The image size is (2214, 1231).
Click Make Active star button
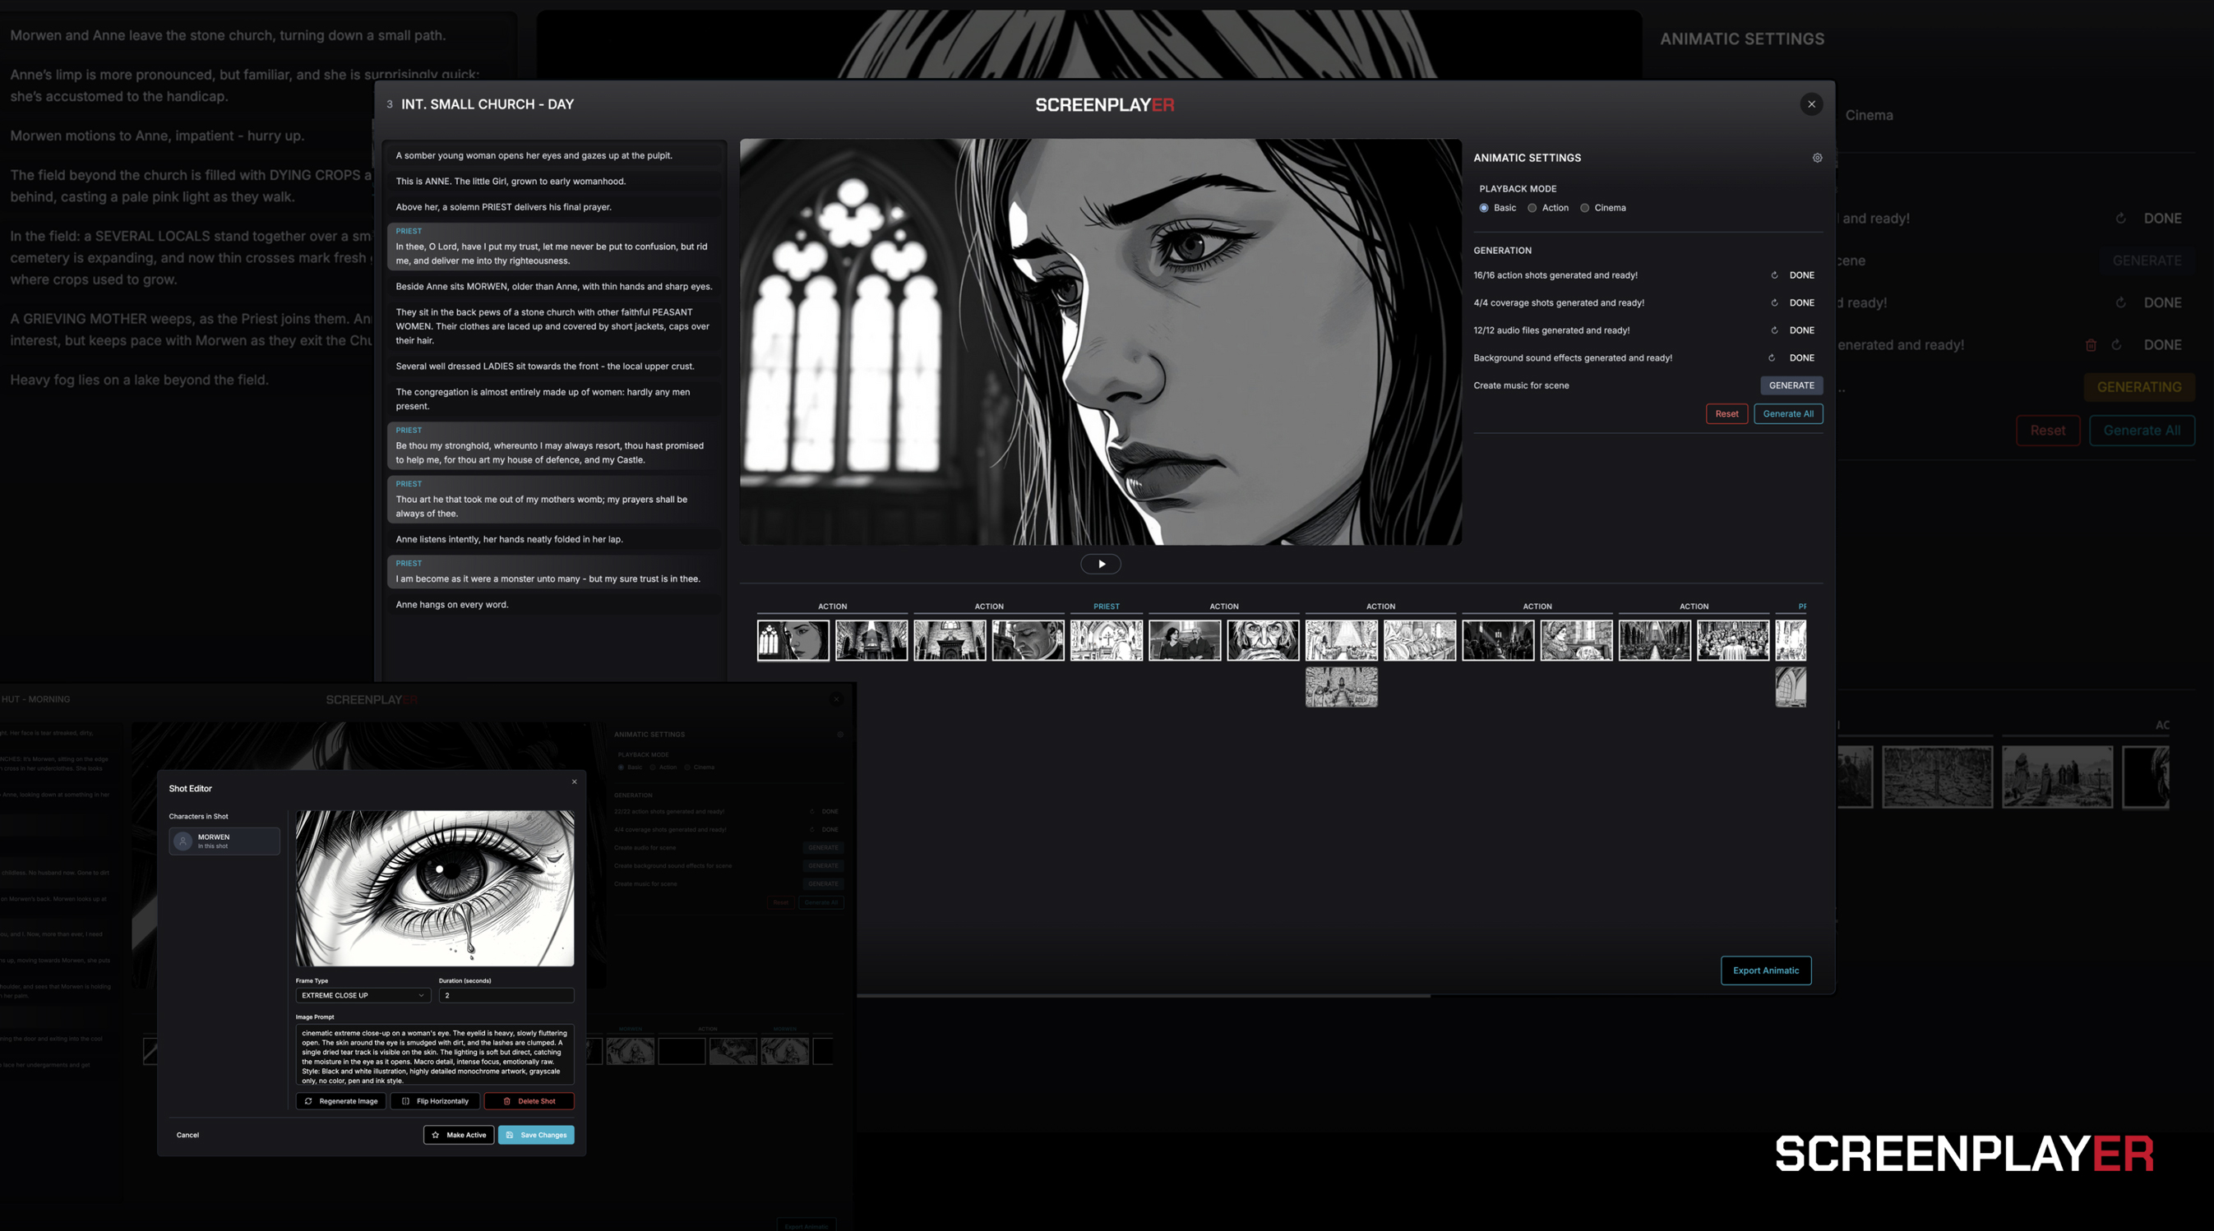[x=458, y=1135]
